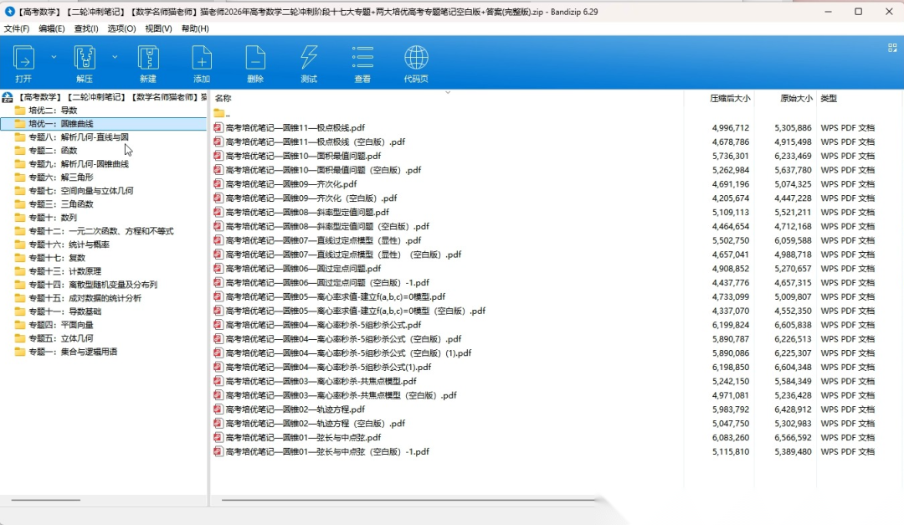Viewport: 904px width, 525px height.
Task: Open the 选项(O) menu
Action: pos(121,28)
